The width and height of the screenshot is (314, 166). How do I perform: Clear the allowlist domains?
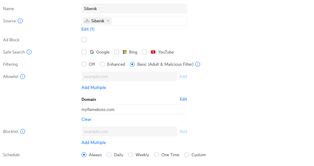[x=86, y=119]
